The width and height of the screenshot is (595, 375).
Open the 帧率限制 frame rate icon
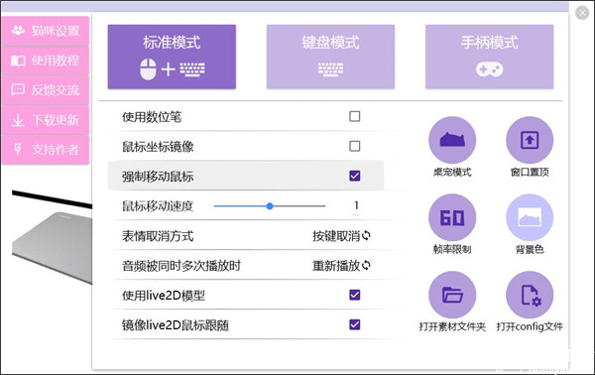tap(452, 217)
